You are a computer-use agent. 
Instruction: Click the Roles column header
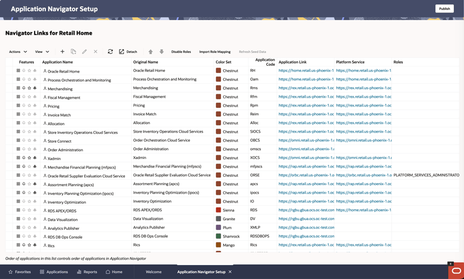click(x=398, y=62)
